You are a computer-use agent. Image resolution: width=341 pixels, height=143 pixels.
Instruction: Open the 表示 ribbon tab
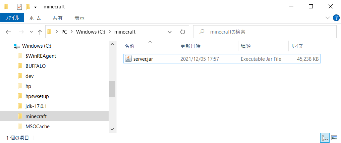[x=79, y=18]
